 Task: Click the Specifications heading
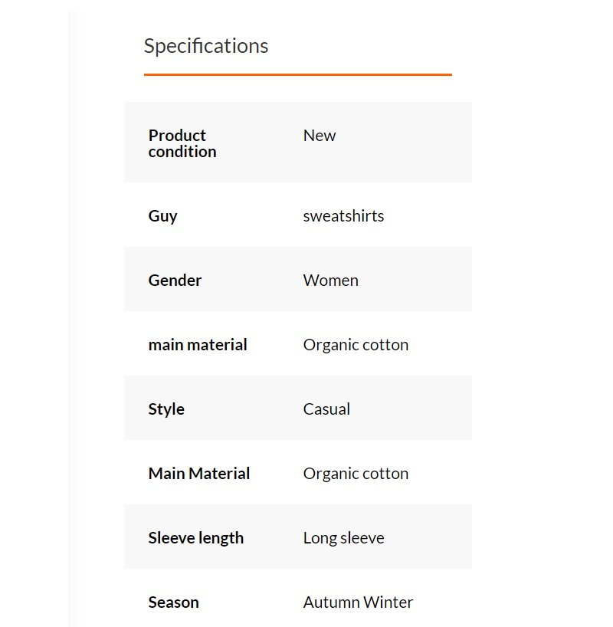click(206, 46)
